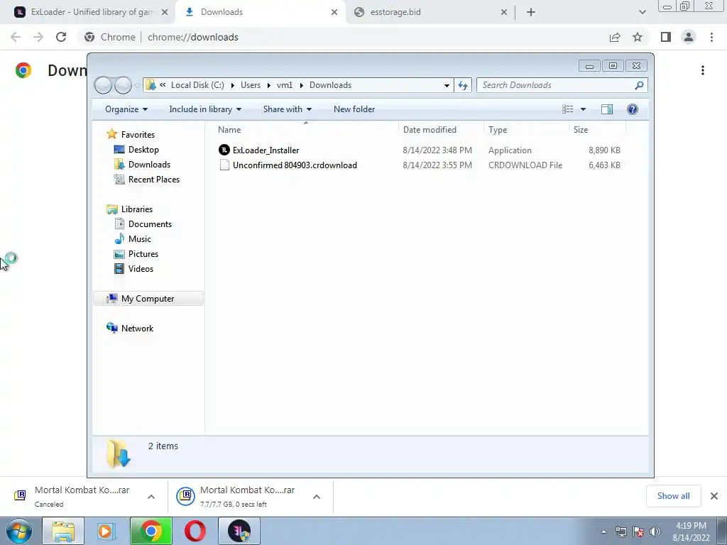Bookmark this page with the star
The width and height of the screenshot is (727, 545).
click(x=638, y=37)
